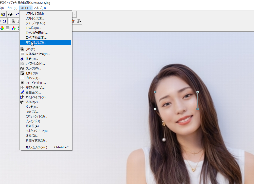
Task: Apply エンボス(B)... filter
Action: [x=46, y=28]
